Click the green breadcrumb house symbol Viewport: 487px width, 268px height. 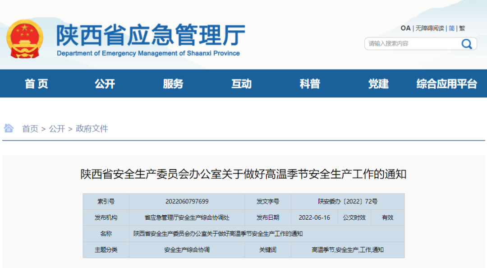pos(9,128)
